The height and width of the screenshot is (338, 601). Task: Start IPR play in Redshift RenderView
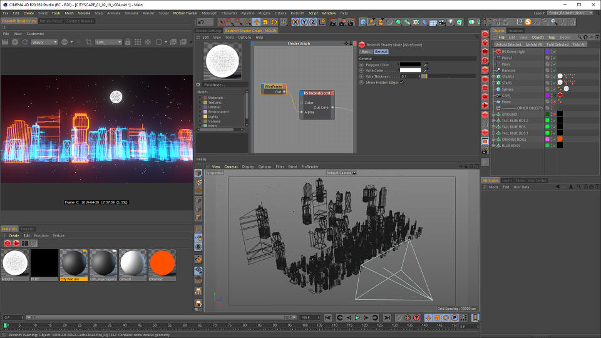point(15,42)
